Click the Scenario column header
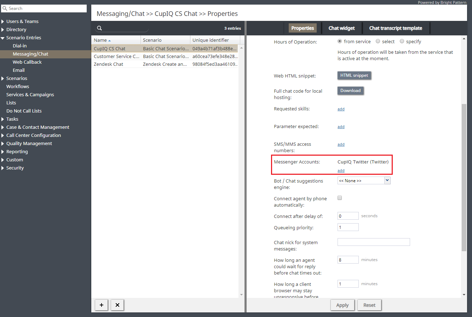The width and height of the screenshot is (472, 317). click(x=165, y=40)
